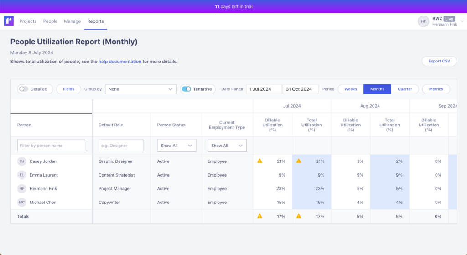
Task: Click the Current Employment Type header
Action: pos(227,125)
